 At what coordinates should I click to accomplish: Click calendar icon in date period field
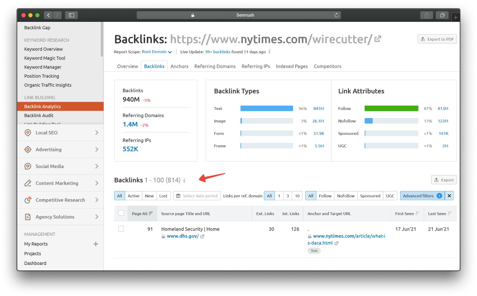pos(178,196)
